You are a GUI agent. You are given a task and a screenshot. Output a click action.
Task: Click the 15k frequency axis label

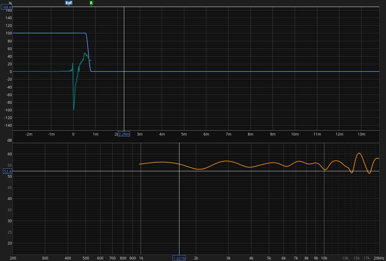[x=356, y=258]
